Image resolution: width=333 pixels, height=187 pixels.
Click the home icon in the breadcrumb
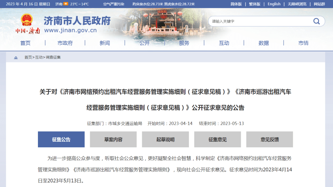[15, 57]
